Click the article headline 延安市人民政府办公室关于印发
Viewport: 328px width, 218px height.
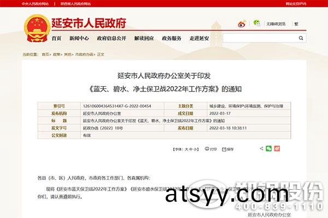pos(164,76)
